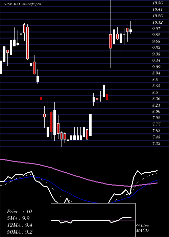Click the 9.09 price axis label
The image size is (169, 237).
pyautogui.click(x=156, y=67)
